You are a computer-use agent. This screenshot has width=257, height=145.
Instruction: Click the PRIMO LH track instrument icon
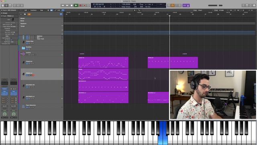(x=23, y=74)
